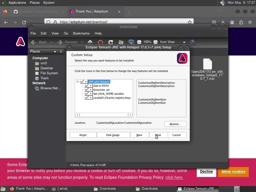256x192 pixels.
Task: Click the Computer toolbar icon
Action: point(131,42)
